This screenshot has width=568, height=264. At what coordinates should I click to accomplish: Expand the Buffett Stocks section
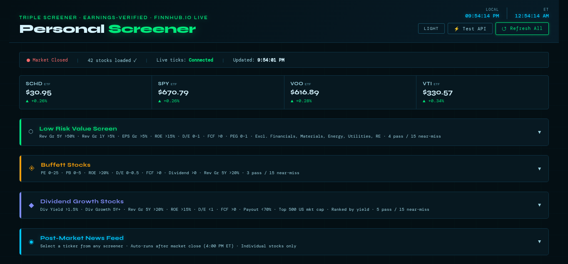540,168
